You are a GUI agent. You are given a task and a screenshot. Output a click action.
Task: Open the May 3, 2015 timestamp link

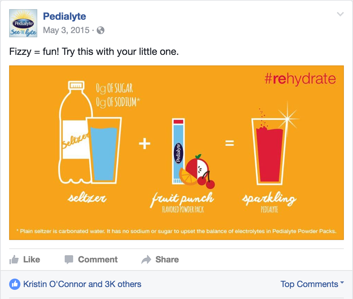click(x=66, y=30)
